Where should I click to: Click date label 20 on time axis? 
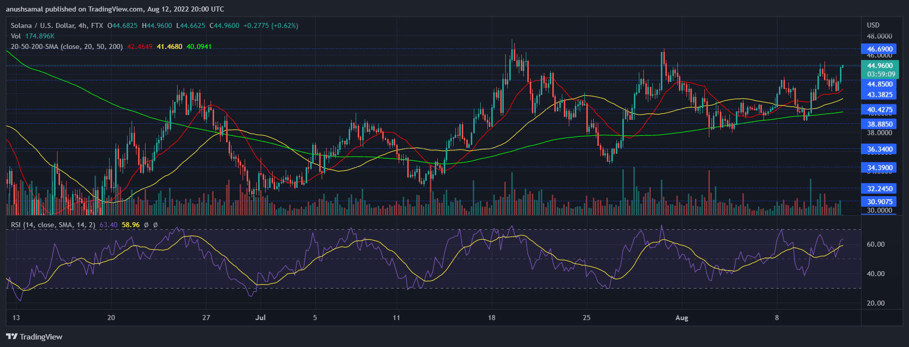pos(111,318)
